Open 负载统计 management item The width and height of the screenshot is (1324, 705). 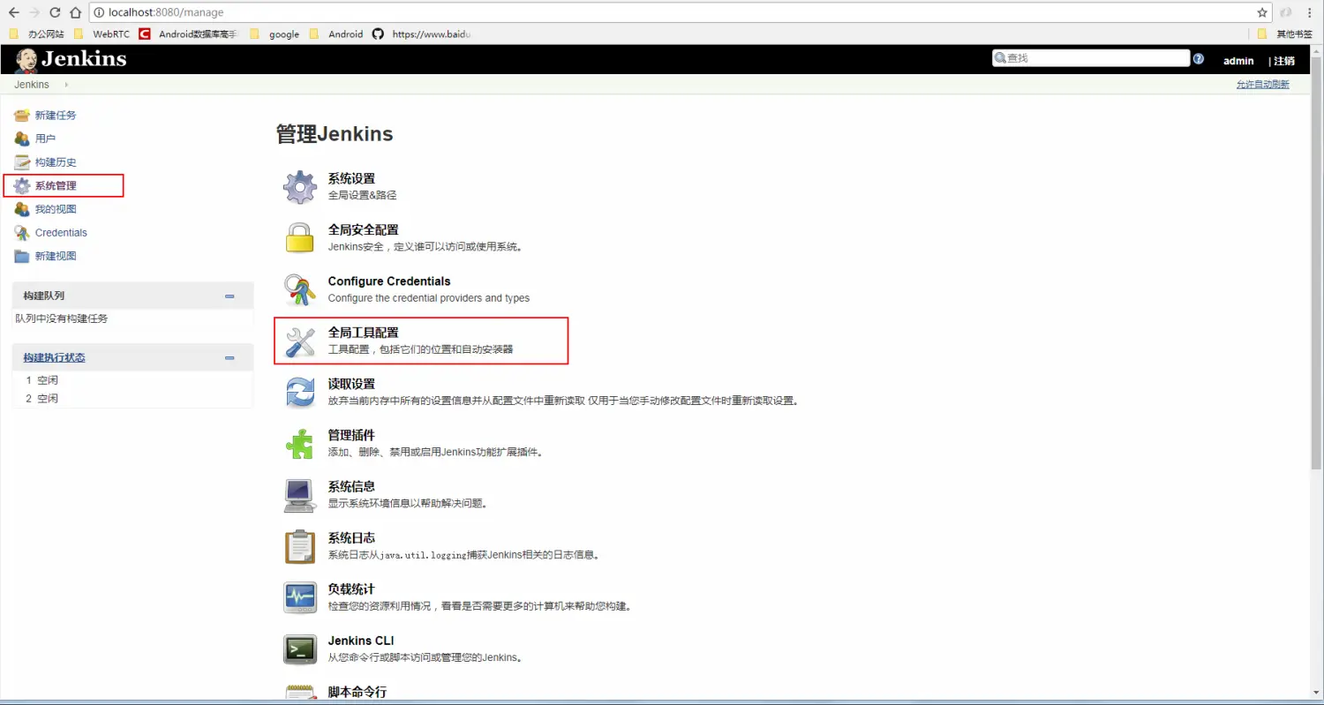[x=351, y=589]
